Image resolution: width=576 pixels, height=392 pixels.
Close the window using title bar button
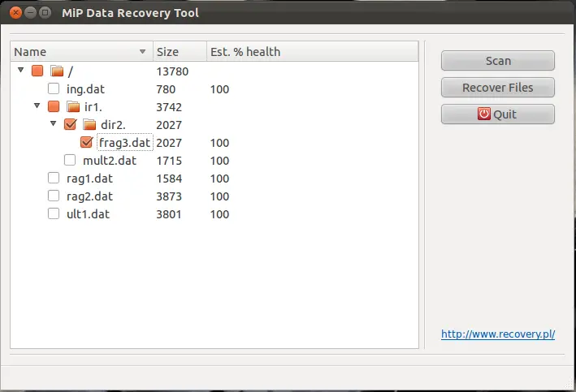click(x=15, y=13)
